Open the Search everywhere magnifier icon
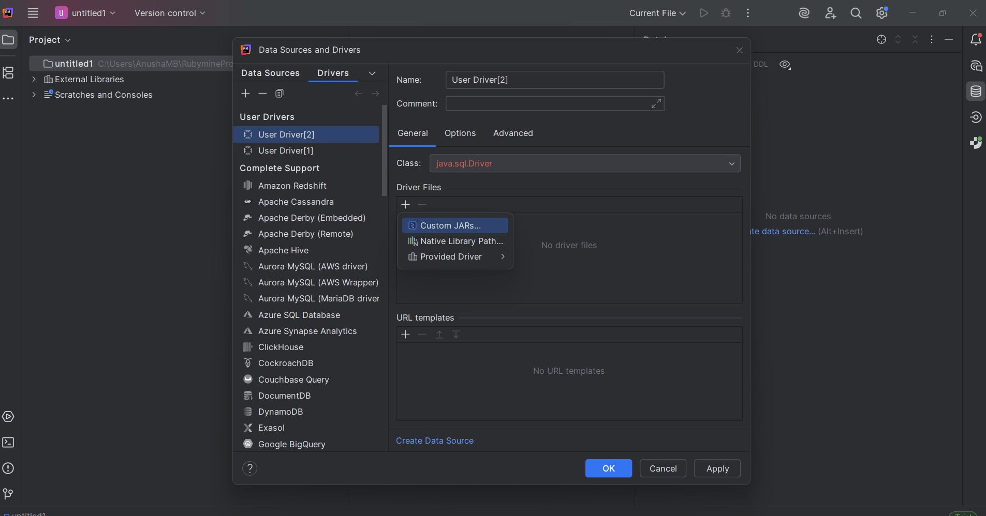This screenshot has height=516, width=986. point(856,13)
